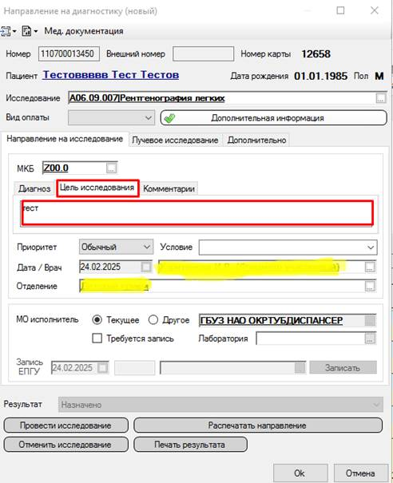Click ellipsis button in the Врач field
Screen dimensions: 393x483
coord(370,267)
